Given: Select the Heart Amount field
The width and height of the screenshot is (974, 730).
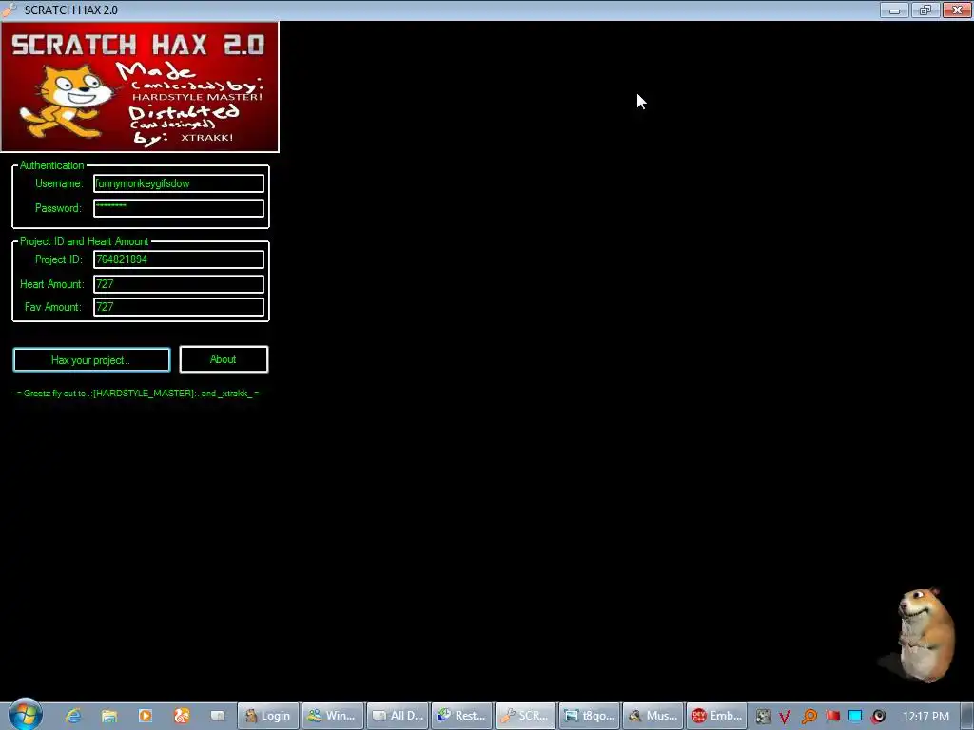Looking at the screenshot, I should 178,283.
